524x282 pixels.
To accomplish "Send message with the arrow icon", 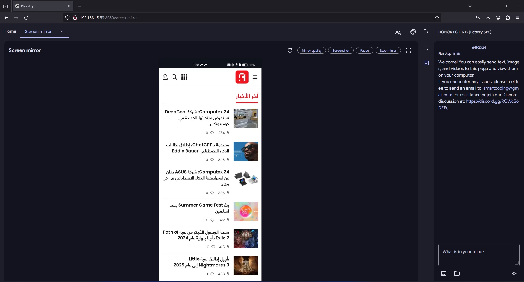I will pyautogui.click(x=514, y=274).
